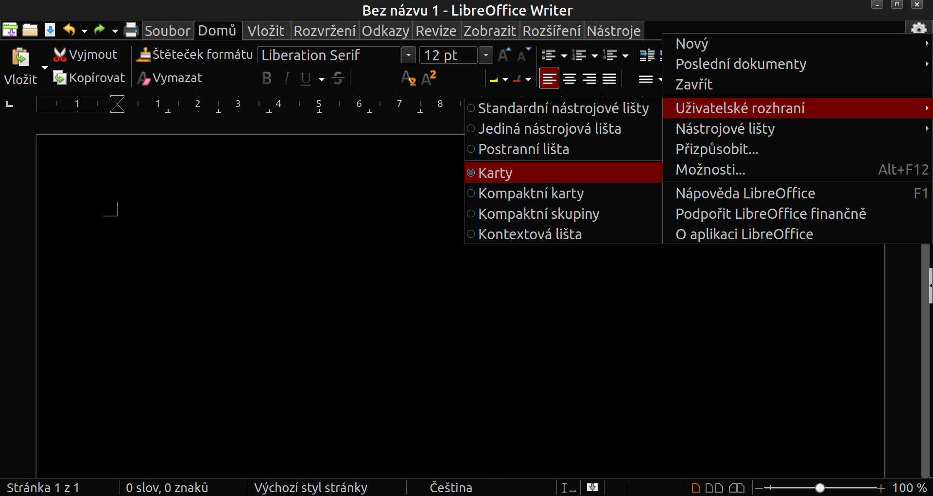Viewport: 933px width, 496px height.
Task: Select Kontextová lišta interface
Action: point(564,234)
